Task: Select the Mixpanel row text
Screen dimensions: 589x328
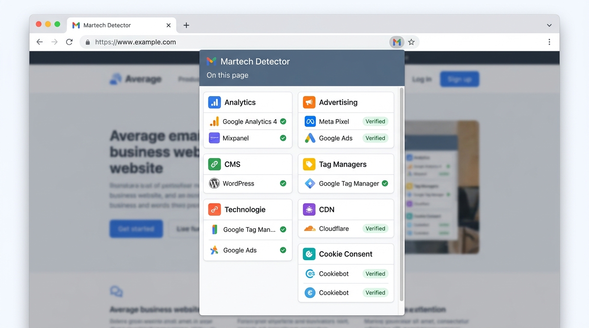Action: click(236, 138)
